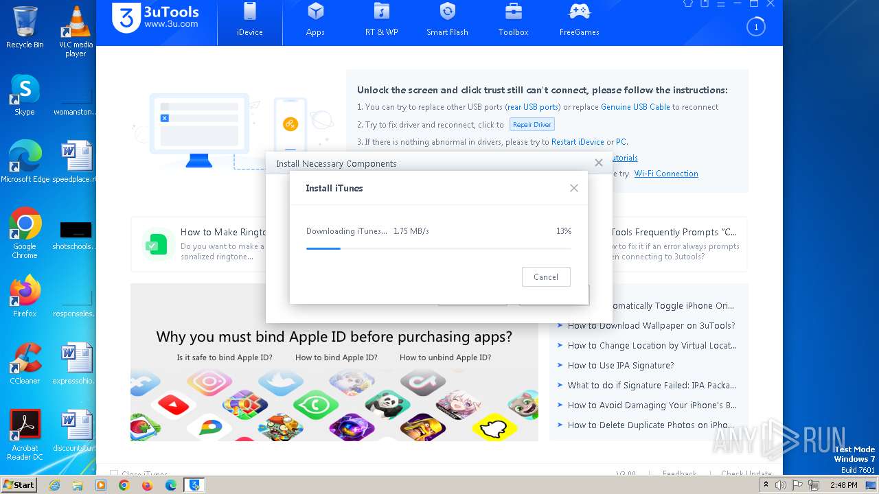Open How to Use IPA Signature article

click(621, 366)
